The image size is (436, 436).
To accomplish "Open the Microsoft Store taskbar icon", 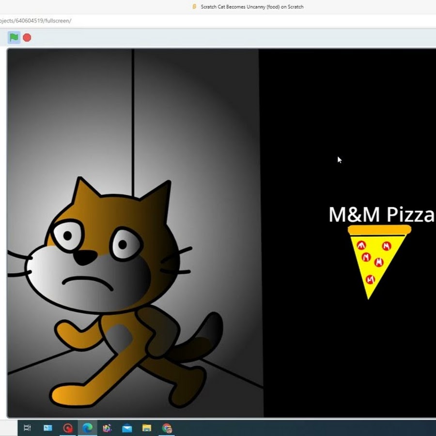I will click(107, 428).
